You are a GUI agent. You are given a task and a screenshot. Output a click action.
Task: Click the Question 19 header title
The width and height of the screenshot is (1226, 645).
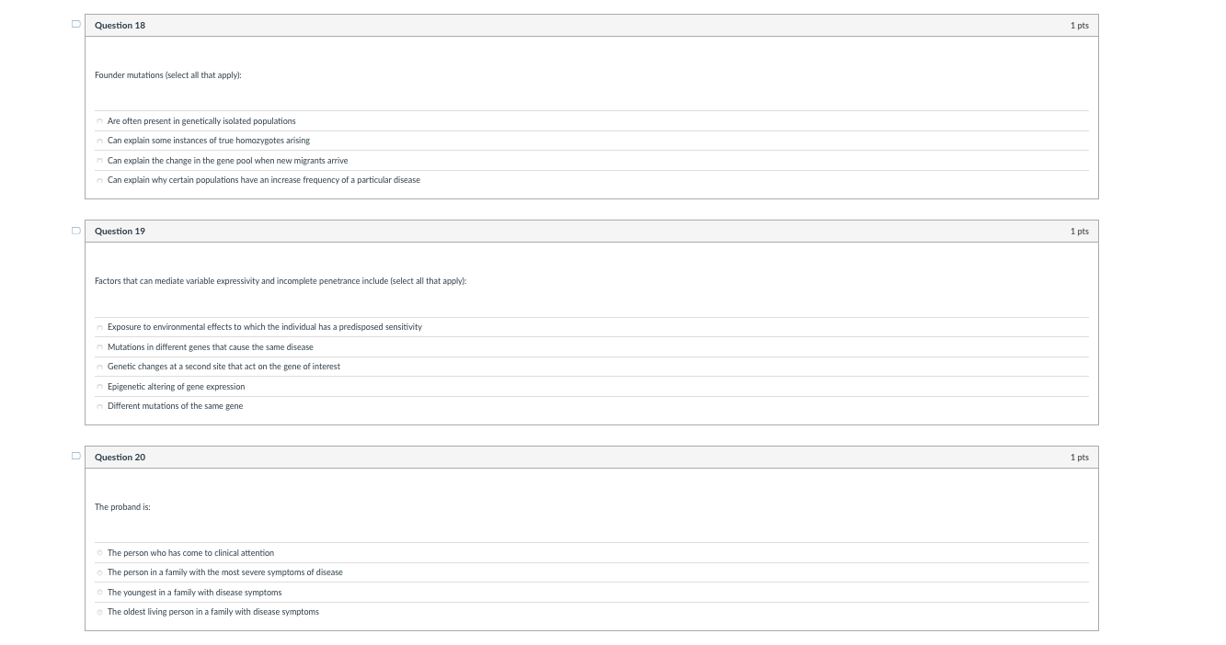click(120, 232)
